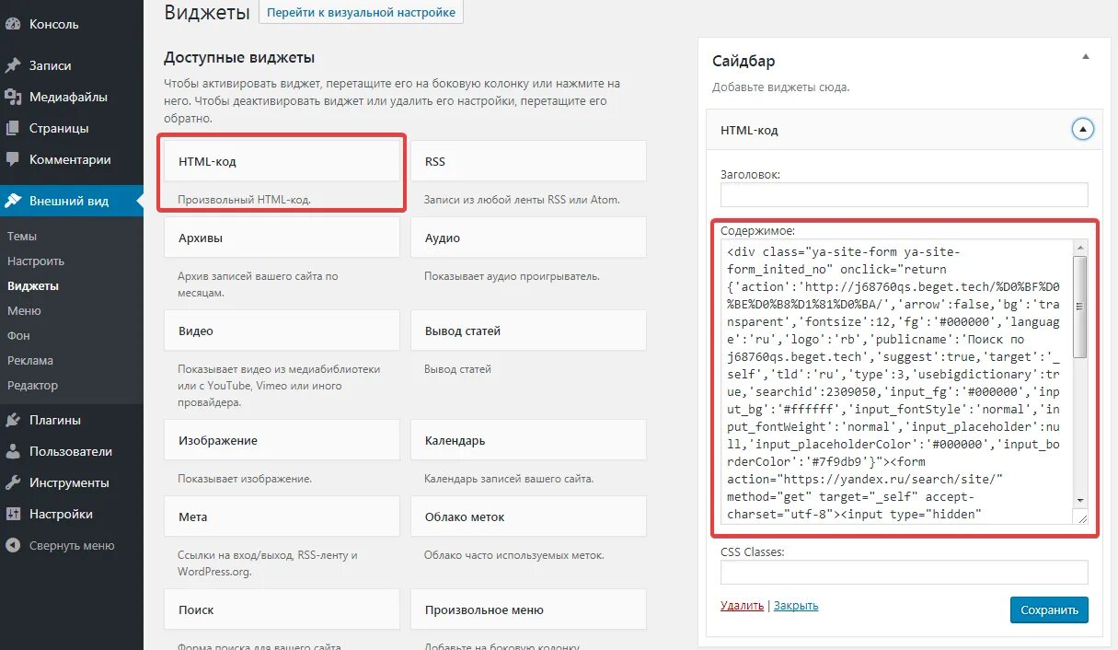Open the Меню submenu item

click(24, 310)
